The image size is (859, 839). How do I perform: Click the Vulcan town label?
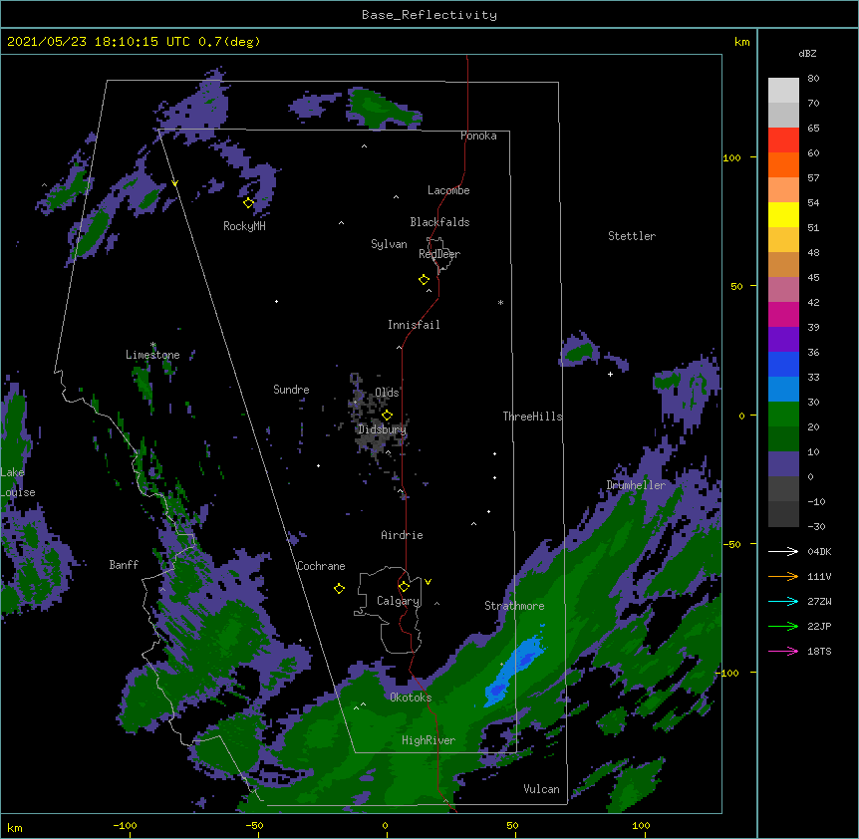(541, 789)
